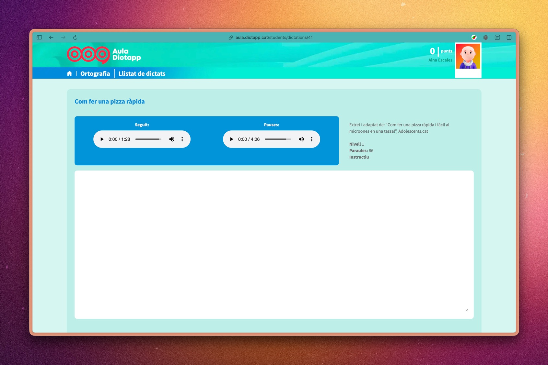Play the Pauses audio
The image size is (548, 365).
click(231, 139)
